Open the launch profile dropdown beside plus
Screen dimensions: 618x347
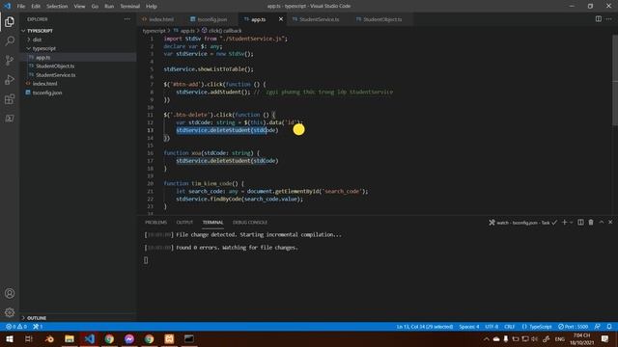(x=571, y=223)
